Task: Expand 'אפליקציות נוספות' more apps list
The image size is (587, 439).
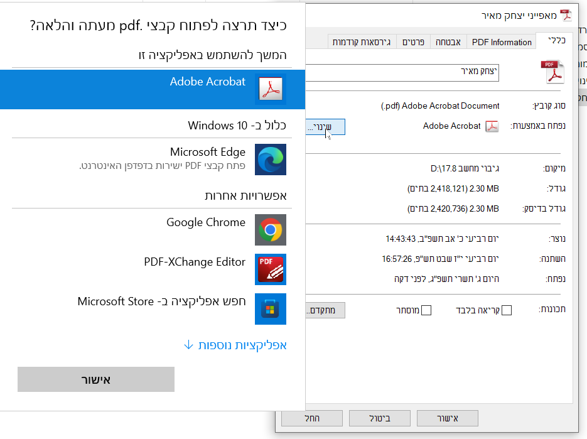Action: pyautogui.click(x=235, y=345)
